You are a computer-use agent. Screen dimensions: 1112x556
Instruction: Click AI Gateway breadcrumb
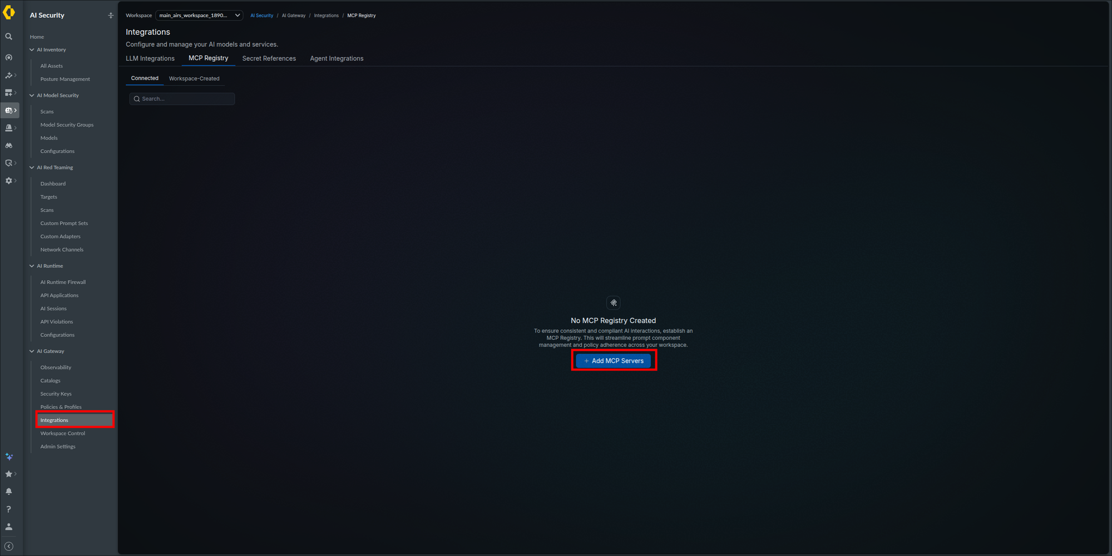[x=294, y=16]
